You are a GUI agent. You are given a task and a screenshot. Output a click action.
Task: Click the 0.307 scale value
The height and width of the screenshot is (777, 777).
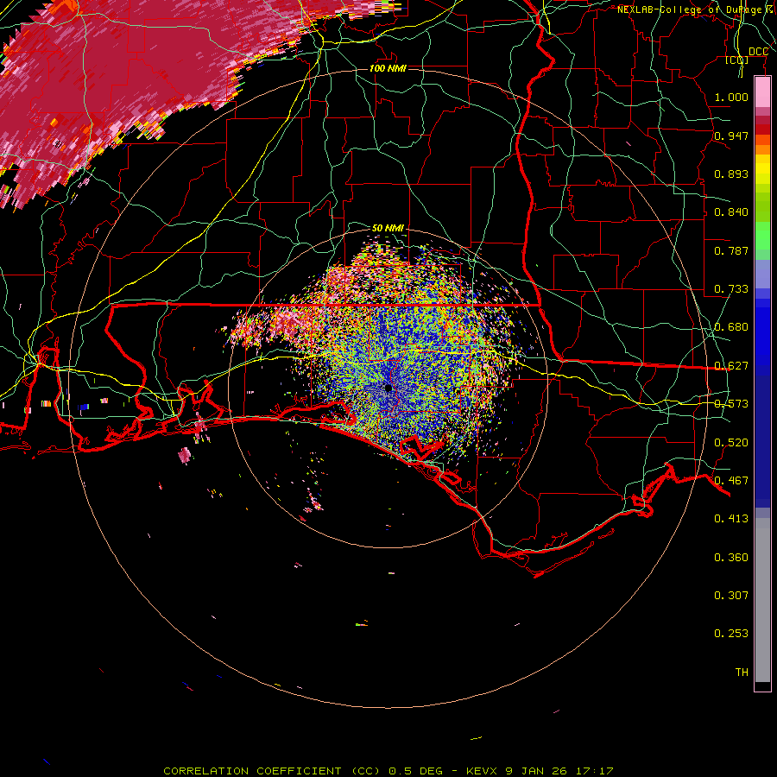[731, 596]
